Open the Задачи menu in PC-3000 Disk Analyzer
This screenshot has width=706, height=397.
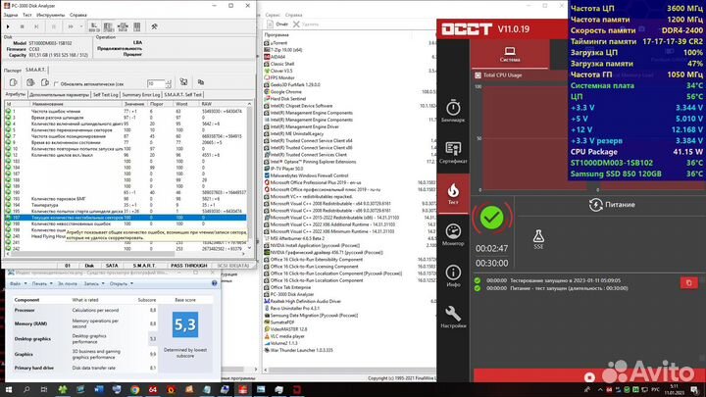pyautogui.click(x=11, y=15)
